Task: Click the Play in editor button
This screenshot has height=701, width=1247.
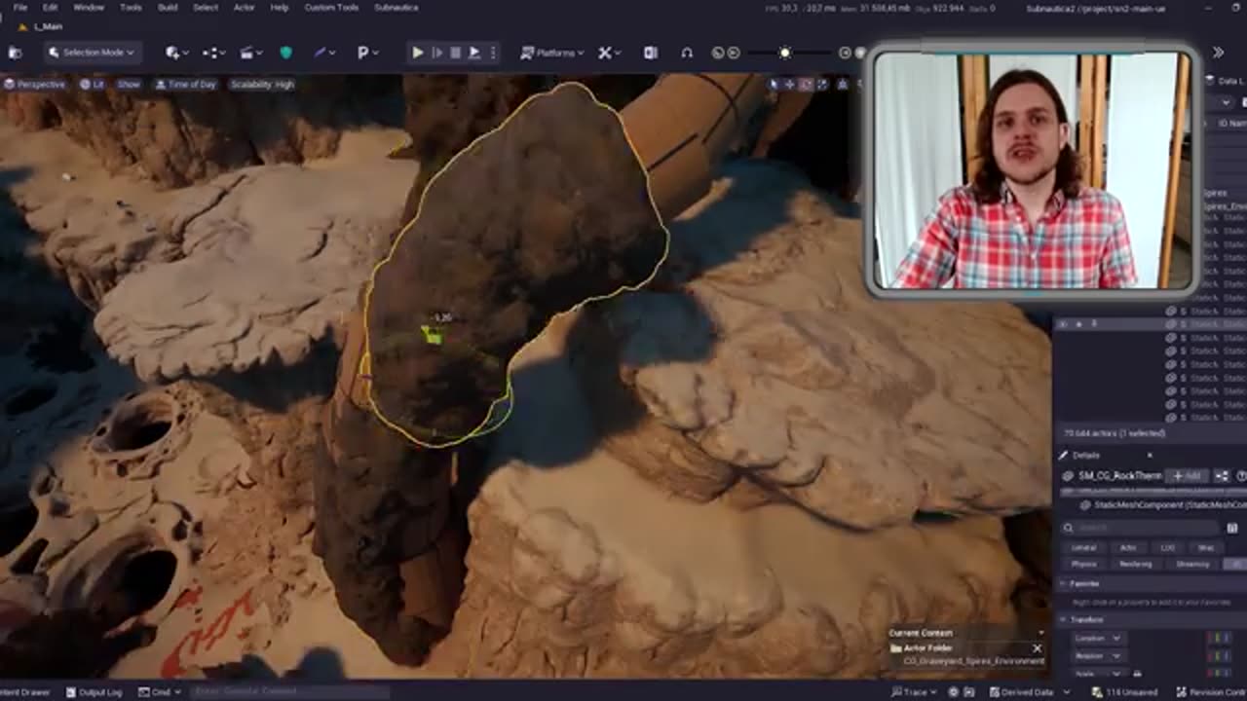Action: click(x=418, y=53)
